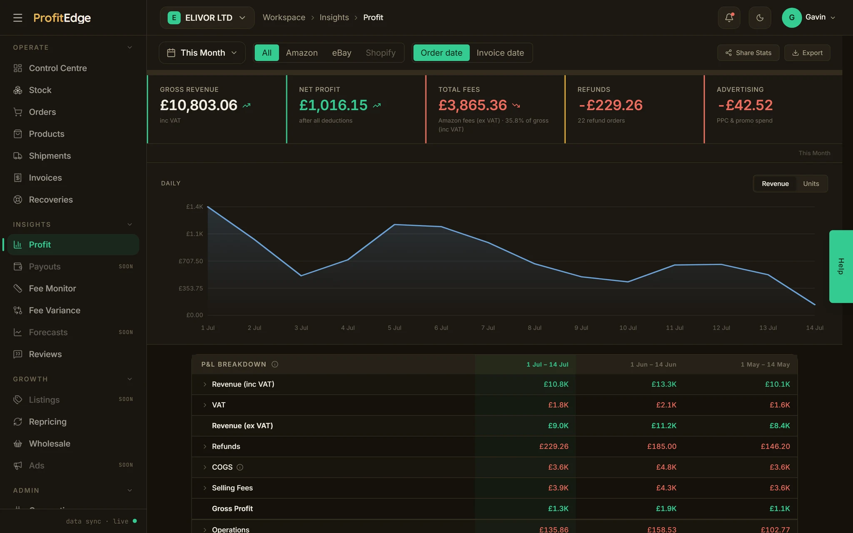Click the ProfitEdge logo
853x533 pixels.
62,18
